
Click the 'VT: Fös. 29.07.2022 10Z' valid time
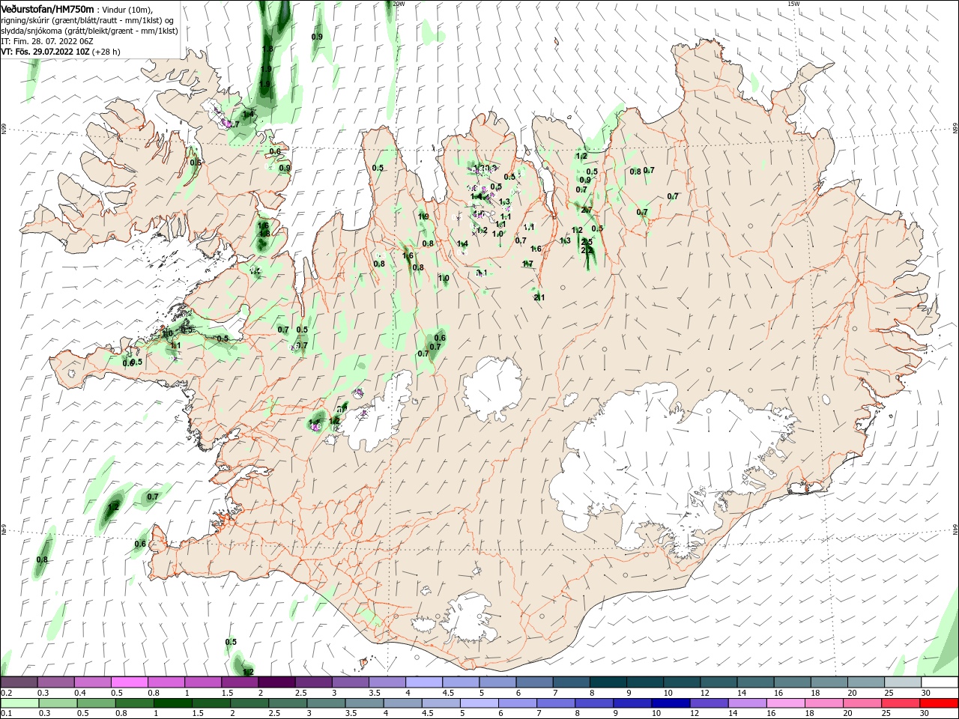pos(45,52)
